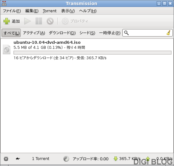174x166 pixels.
Task: Click the pause torrent icon in toolbar
Action: pos(39,21)
